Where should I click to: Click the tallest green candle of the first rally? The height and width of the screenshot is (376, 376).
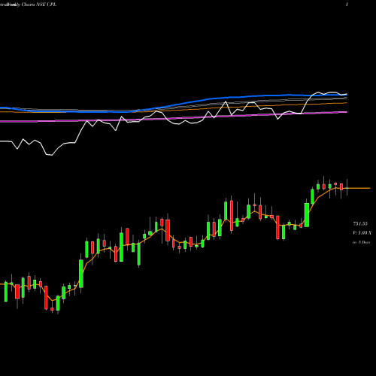[81, 274]
